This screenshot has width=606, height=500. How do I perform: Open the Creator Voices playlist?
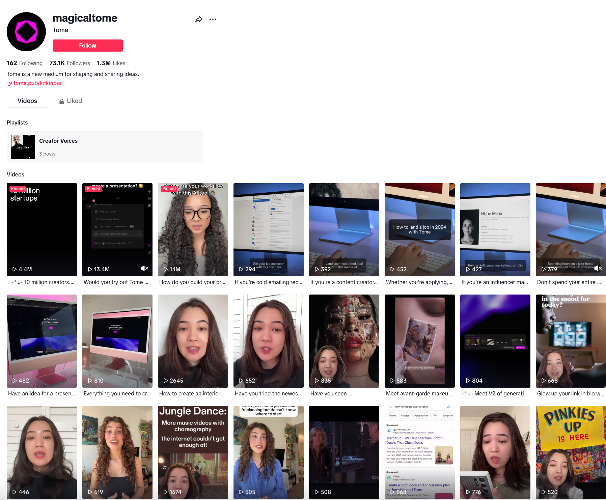point(105,147)
